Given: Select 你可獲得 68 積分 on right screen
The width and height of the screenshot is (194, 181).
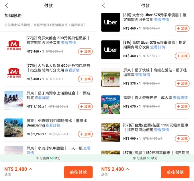Looking at the screenshot, I should coord(145,158).
